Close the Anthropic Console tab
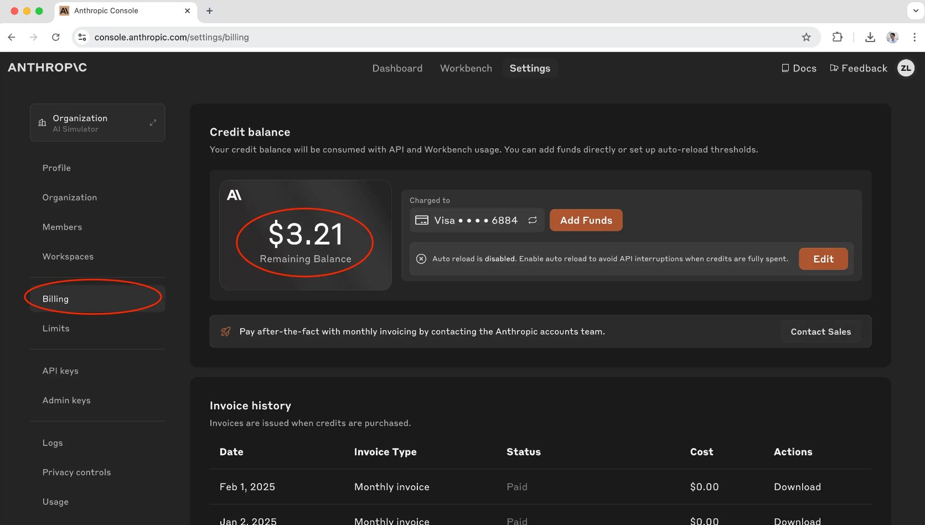The height and width of the screenshot is (525, 925). point(187,11)
